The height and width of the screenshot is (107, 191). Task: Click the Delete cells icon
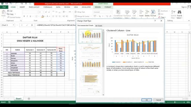(147, 12)
